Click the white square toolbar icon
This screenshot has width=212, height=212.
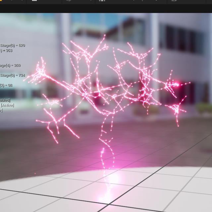pyautogui.click(x=34, y=1)
